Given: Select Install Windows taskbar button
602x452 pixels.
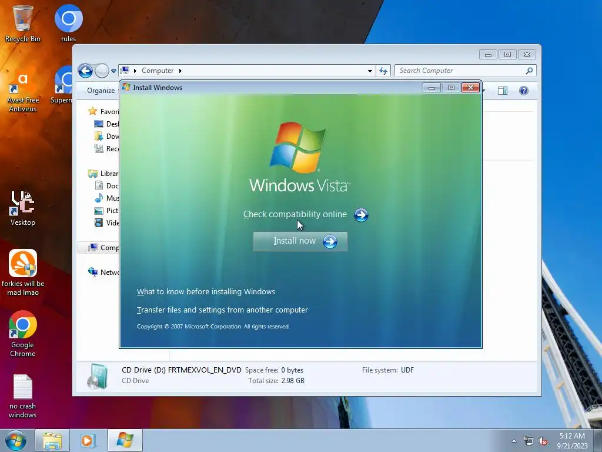Looking at the screenshot, I should (x=125, y=440).
